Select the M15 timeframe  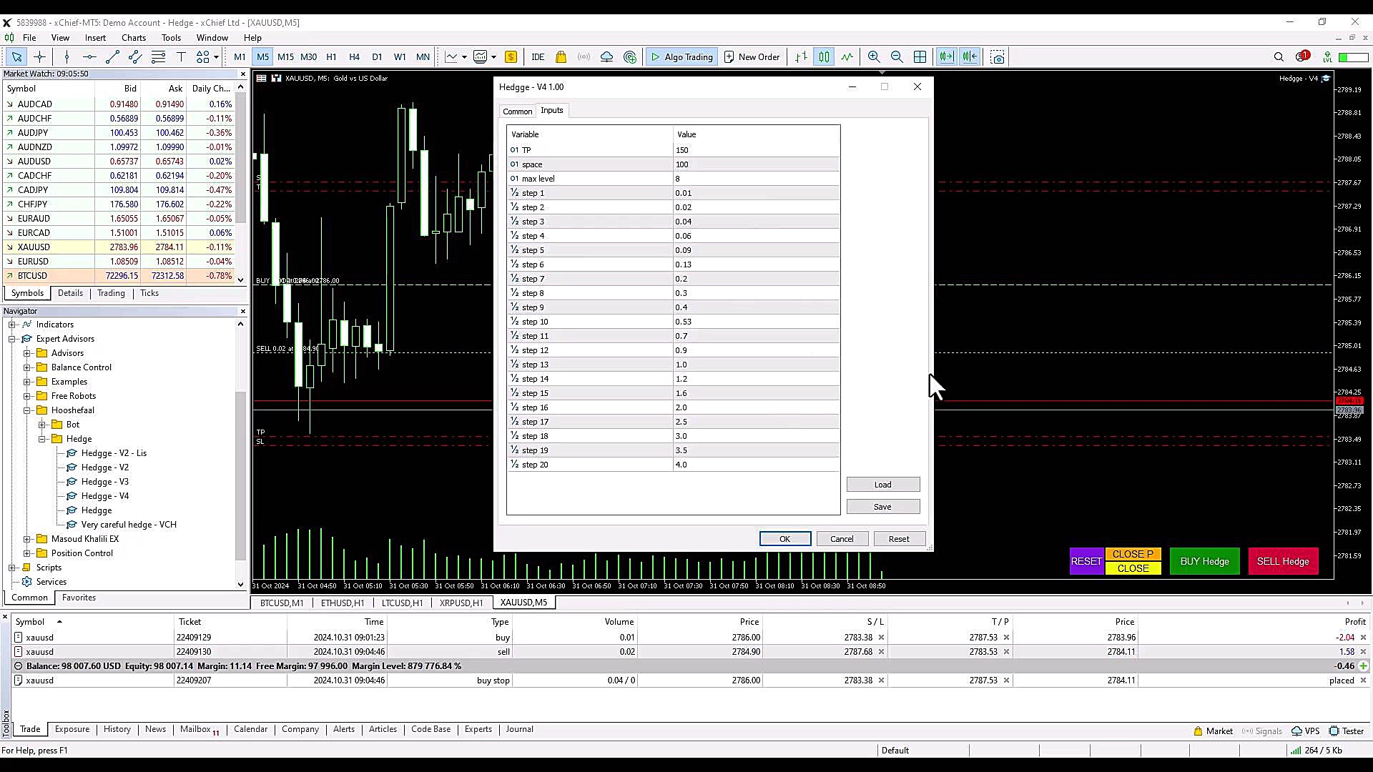click(285, 57)
